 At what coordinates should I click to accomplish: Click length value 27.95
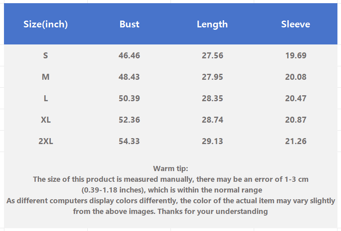[x=212, y=77]
